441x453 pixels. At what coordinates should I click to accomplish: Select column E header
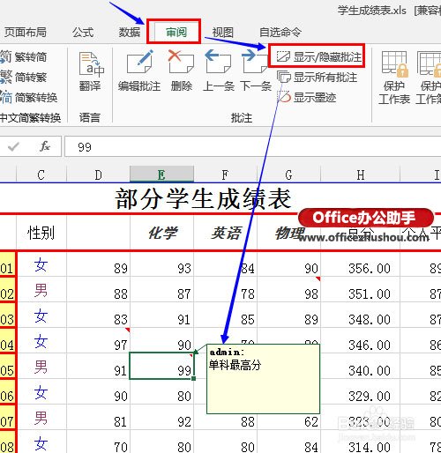click(x=161, y=175)
